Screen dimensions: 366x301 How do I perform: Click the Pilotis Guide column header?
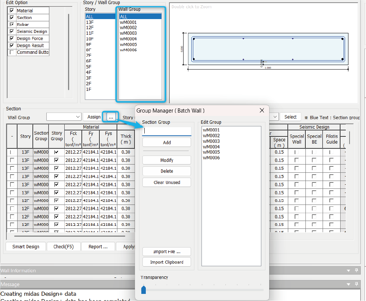(332, 139)
